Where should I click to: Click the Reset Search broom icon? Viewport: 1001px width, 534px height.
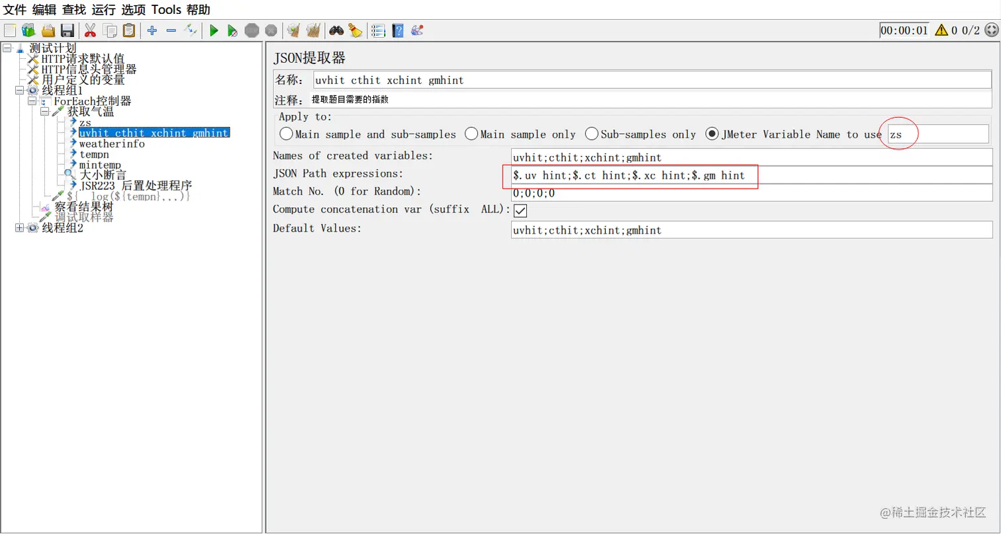click(x=356, y=30)
